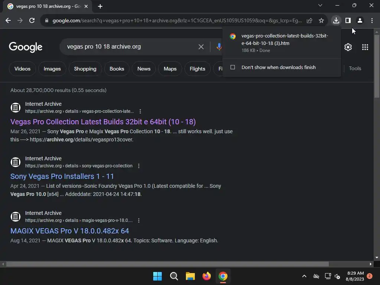380x285 pixels.
Task: Show News results
Action: click(144, 69)
